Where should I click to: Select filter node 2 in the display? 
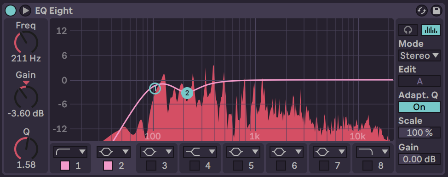[x=187, y=93]
